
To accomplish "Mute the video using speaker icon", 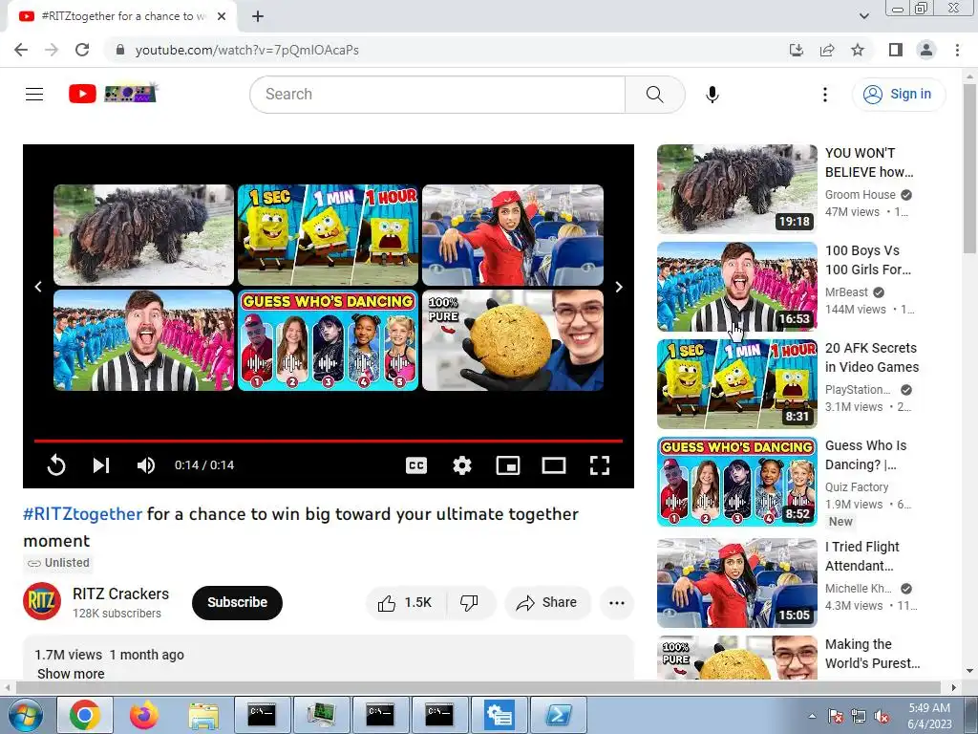I will pyautogui.click(x=146, y=465).
